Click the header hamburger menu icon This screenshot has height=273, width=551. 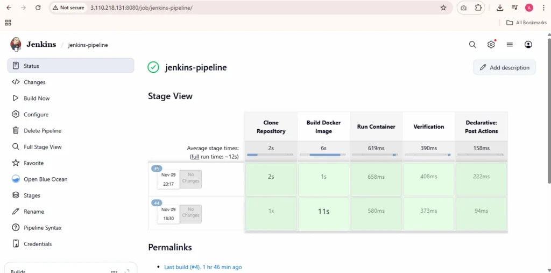pyautogui.click(x=510, y=45)
